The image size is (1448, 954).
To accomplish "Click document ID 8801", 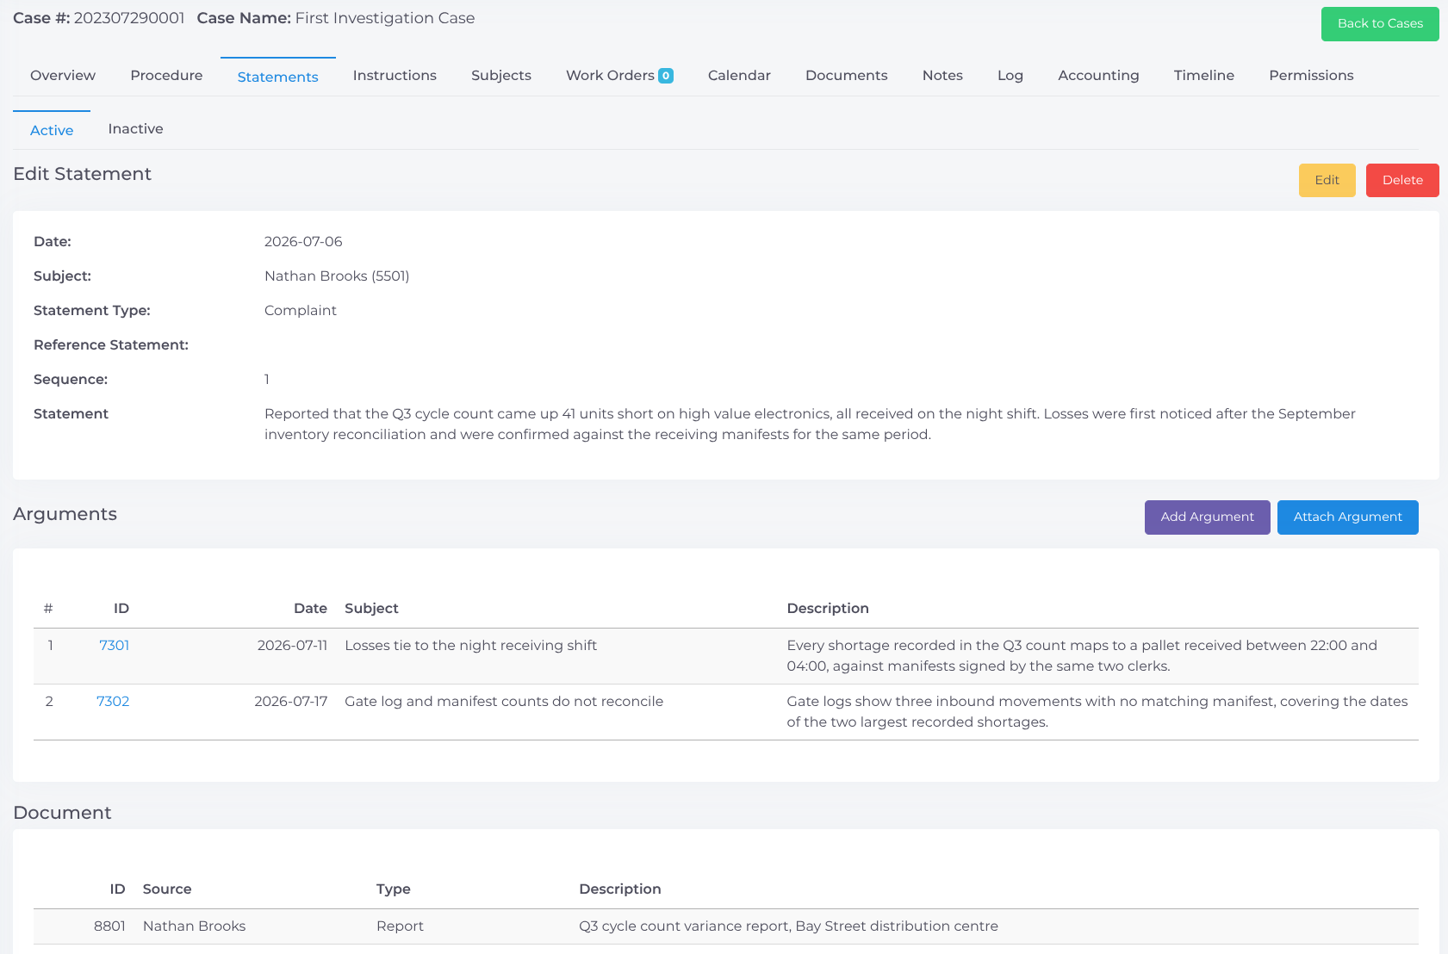I will point(109,926).
